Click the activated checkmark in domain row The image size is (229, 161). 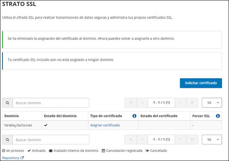click(x=46, y=125)
